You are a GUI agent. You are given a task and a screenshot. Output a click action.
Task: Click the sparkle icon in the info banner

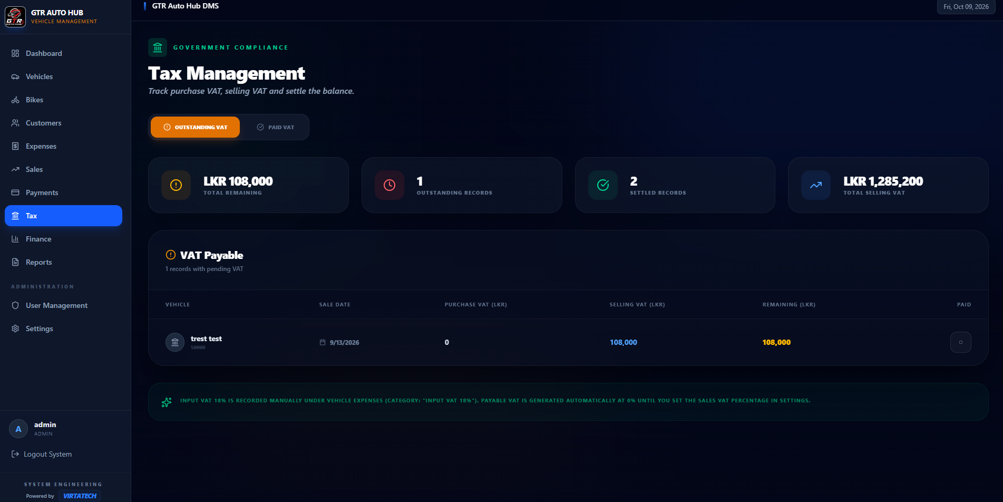coord(167,402)
